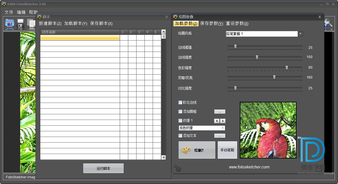This screenshot has width=338, height=184.
Task: Select previous texture with left arrow
Action: point(217,121)
